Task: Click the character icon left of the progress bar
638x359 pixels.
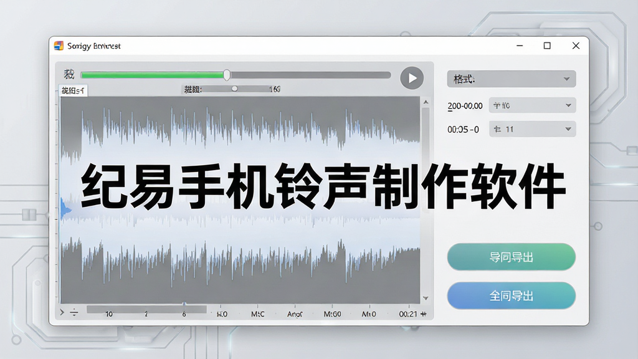Action: [69, 74]
